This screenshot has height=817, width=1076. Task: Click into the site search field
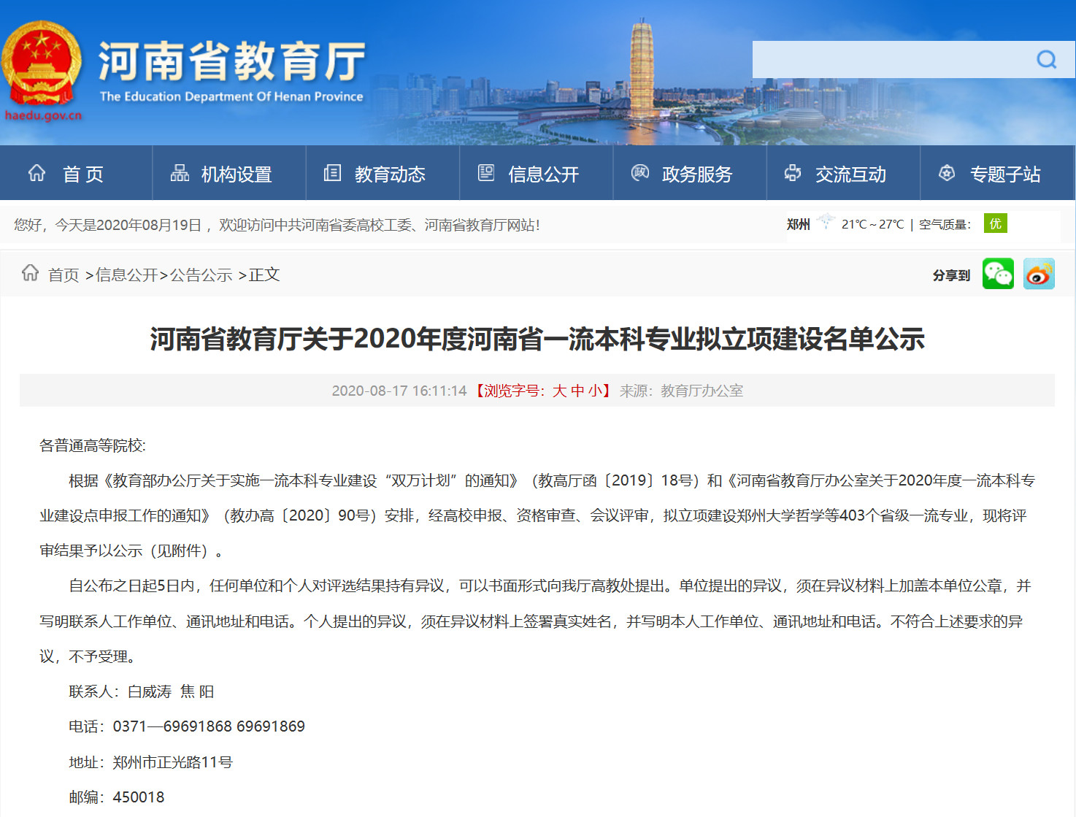pyautogui.click(x=891, y=60)
